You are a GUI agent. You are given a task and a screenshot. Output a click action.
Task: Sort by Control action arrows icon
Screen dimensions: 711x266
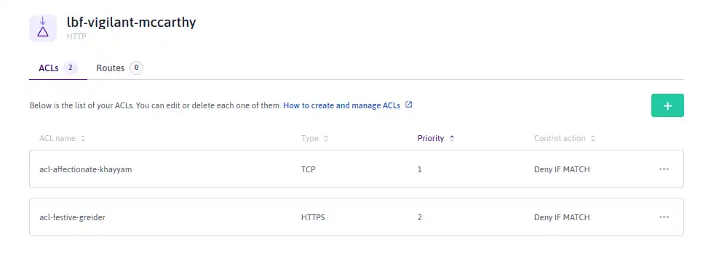tap(592, 139)
